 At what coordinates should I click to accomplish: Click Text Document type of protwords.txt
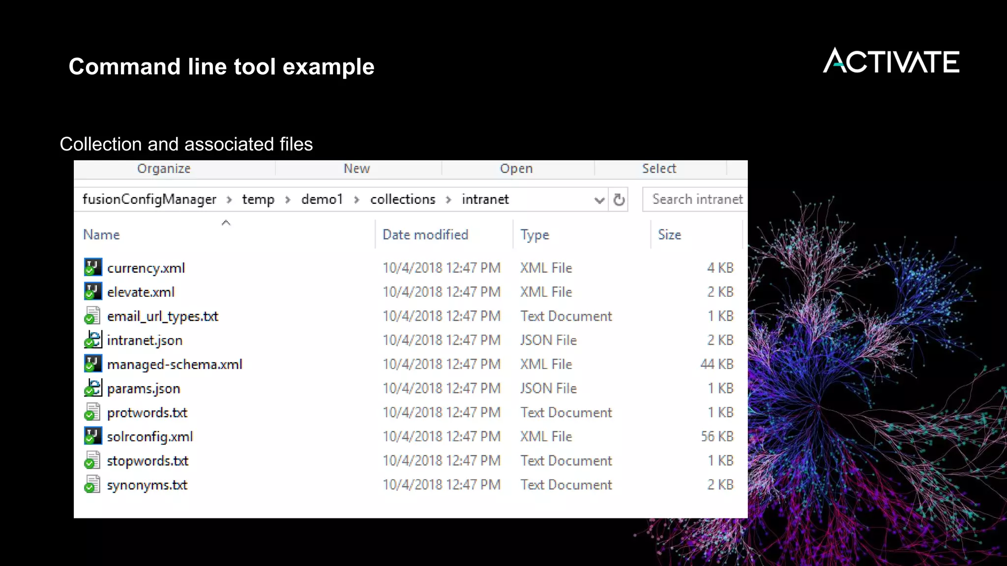tap(566, 412)
